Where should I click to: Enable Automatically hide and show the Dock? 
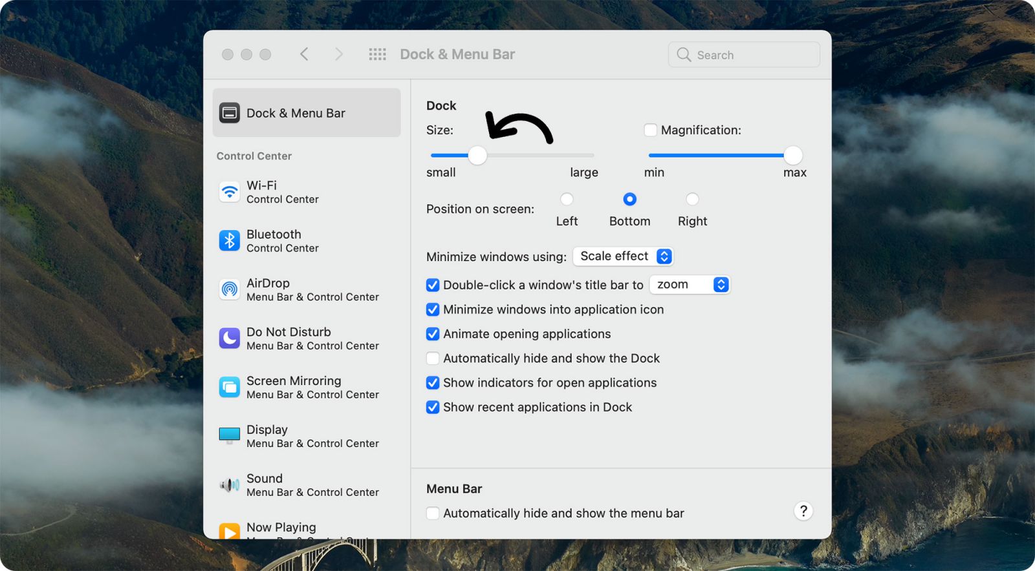tap(433, 358)
